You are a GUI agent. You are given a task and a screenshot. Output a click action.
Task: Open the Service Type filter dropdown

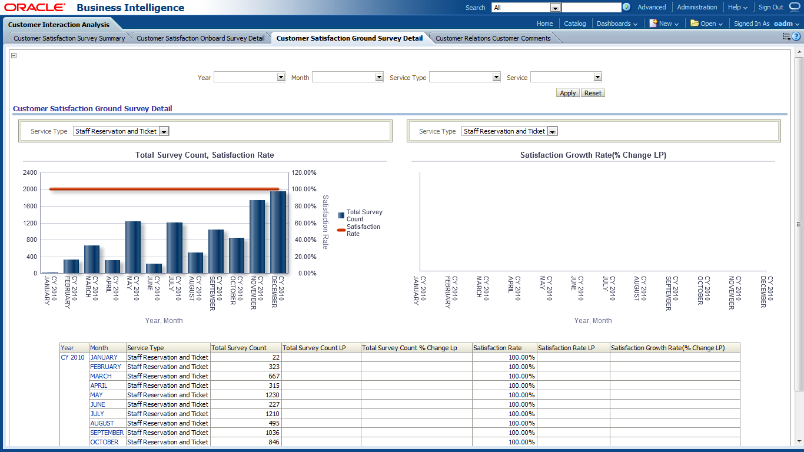[496, 77]
